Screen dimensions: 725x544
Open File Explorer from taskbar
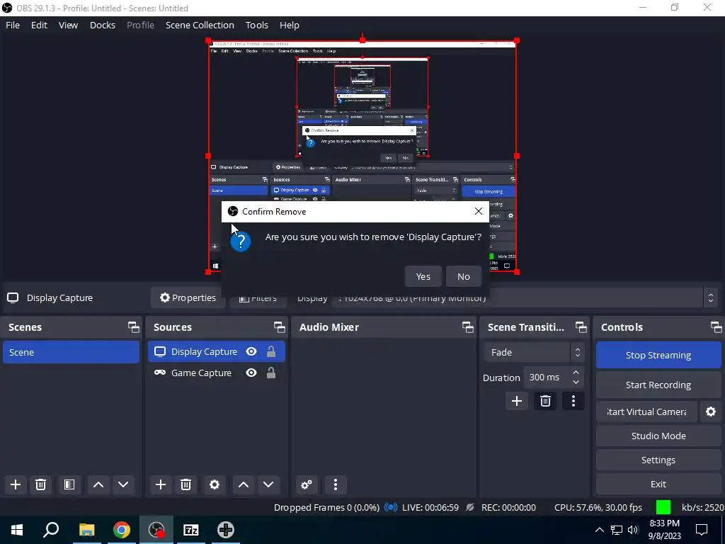(x=86, y=530)
